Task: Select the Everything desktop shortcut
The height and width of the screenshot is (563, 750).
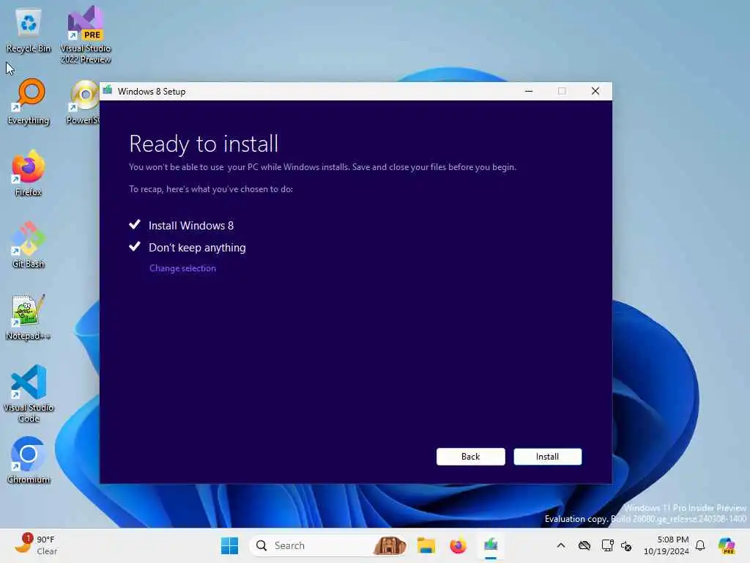Action: pyautogui.click(x=29, y=102)
